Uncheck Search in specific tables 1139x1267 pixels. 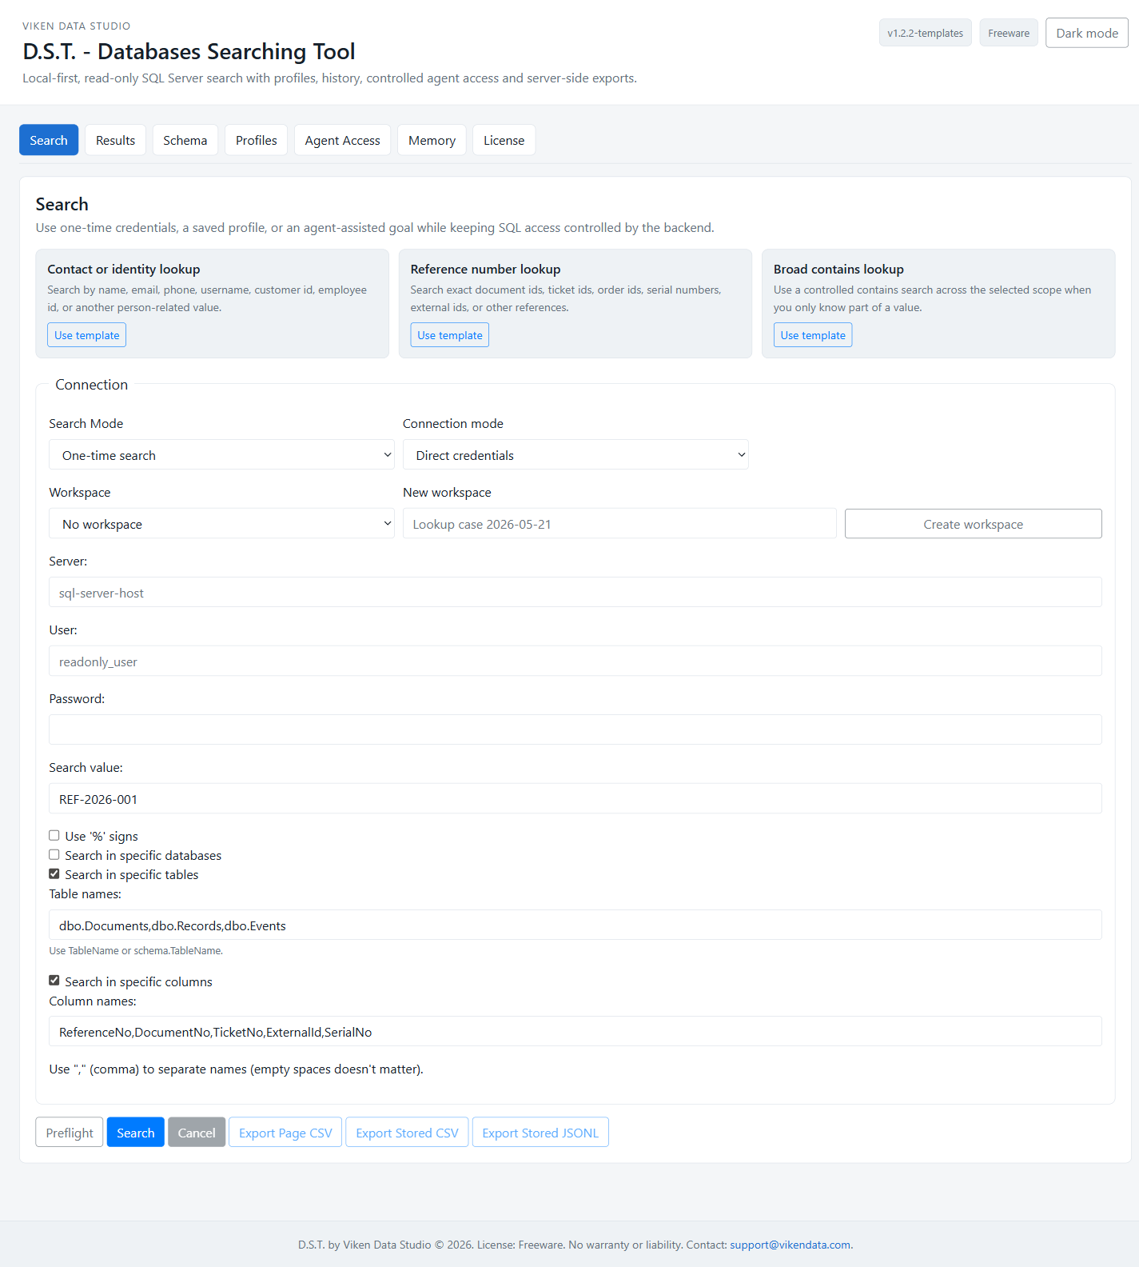click(54, 873)
